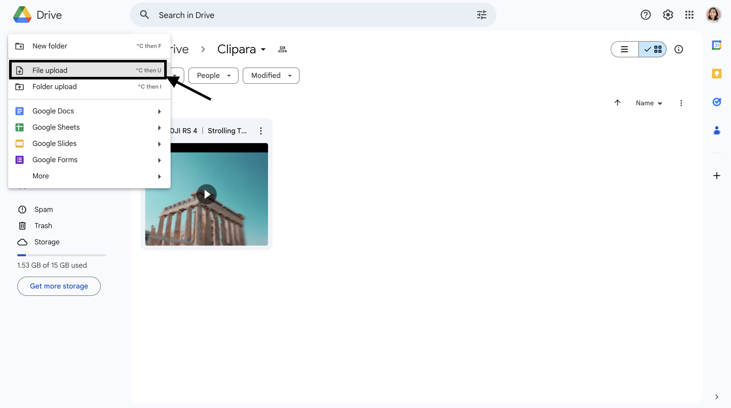
Task: Click the Google Drive logo
Action: tap(22, 15)
